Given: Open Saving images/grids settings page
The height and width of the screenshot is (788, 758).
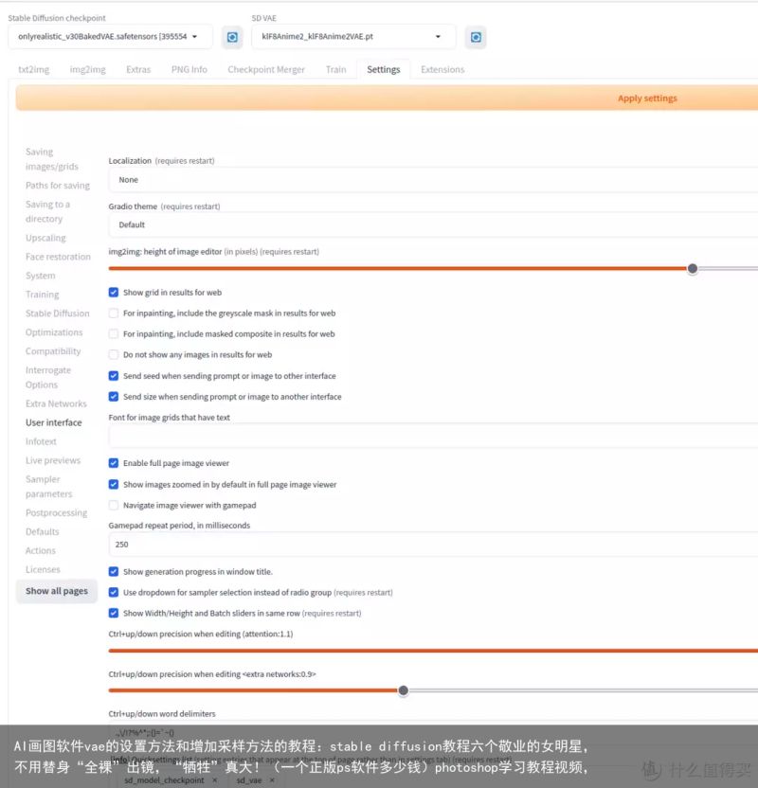Looking at the screenshot, I should (52, 159).
